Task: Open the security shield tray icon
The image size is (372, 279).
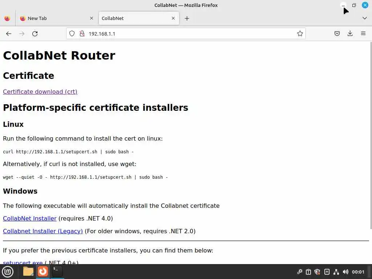Action: click(x=318, y=272)
